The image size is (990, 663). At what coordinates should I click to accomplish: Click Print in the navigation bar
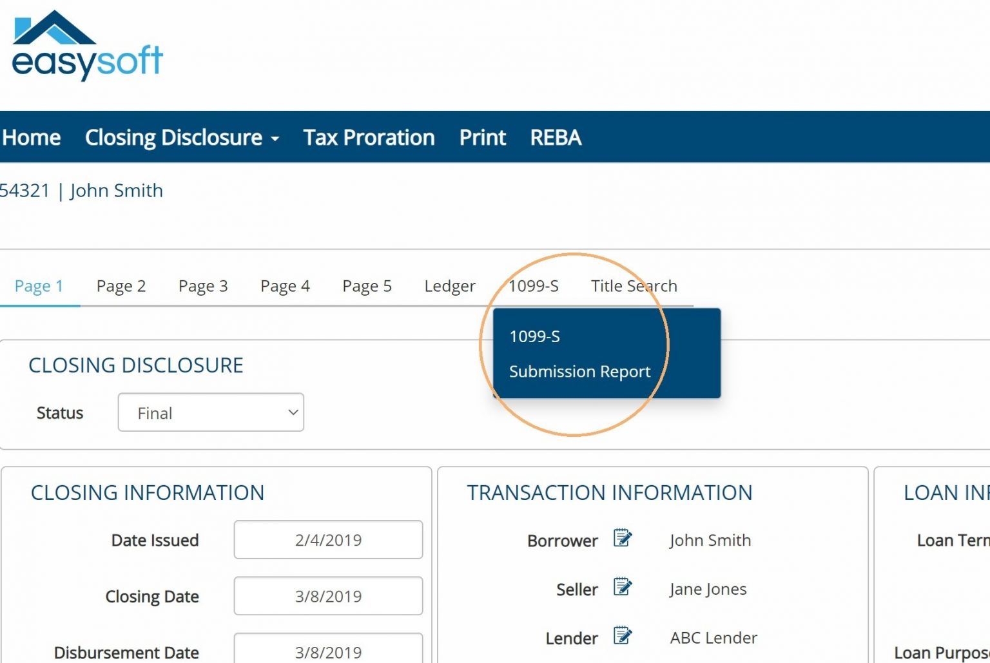click(x=482, y=137)
